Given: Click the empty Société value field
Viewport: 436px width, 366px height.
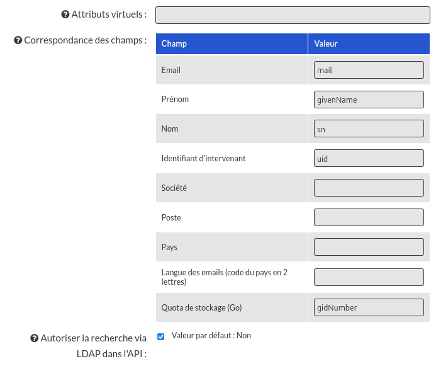Looking at the screenshot, I should [x=369, y=188].
